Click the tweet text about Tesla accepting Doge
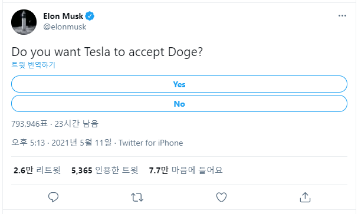This screenshot has height=214, width=358. coord(107,52)
